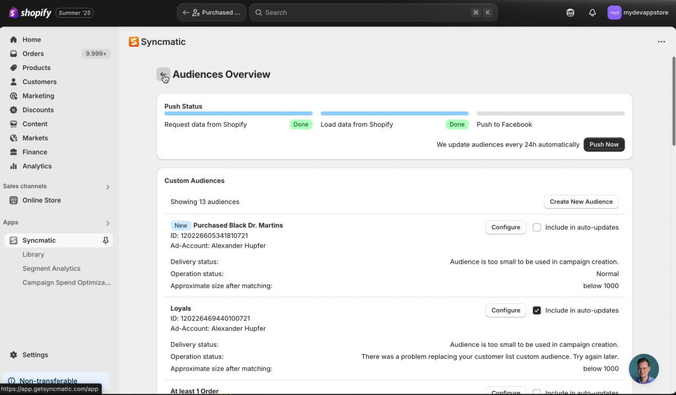Click the orange Syncmatic logo in header

[133, 42]
